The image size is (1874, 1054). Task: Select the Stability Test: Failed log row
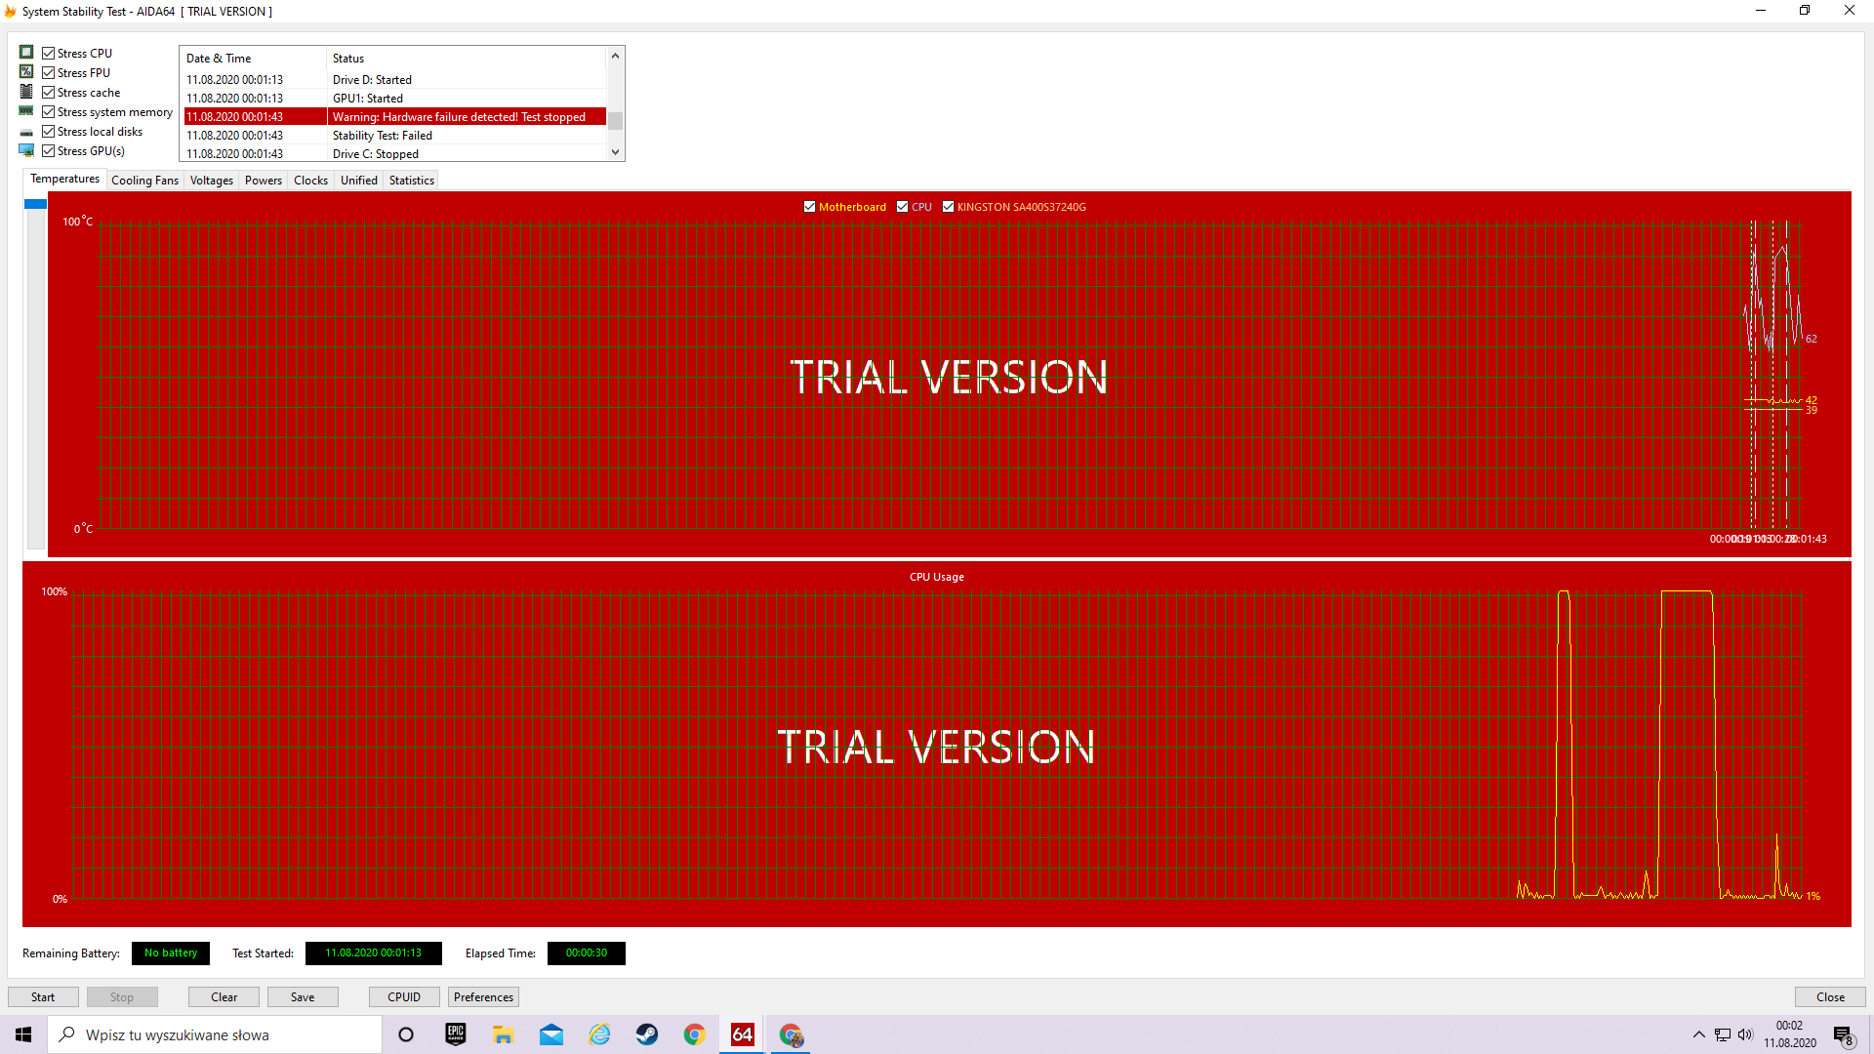(395, 136)
